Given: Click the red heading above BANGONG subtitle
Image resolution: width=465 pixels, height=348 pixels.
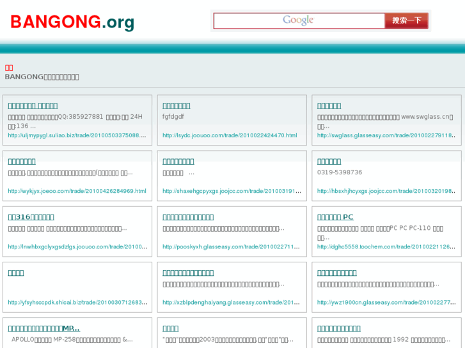Looking at the screenshot, I should (x=9, y=68).
